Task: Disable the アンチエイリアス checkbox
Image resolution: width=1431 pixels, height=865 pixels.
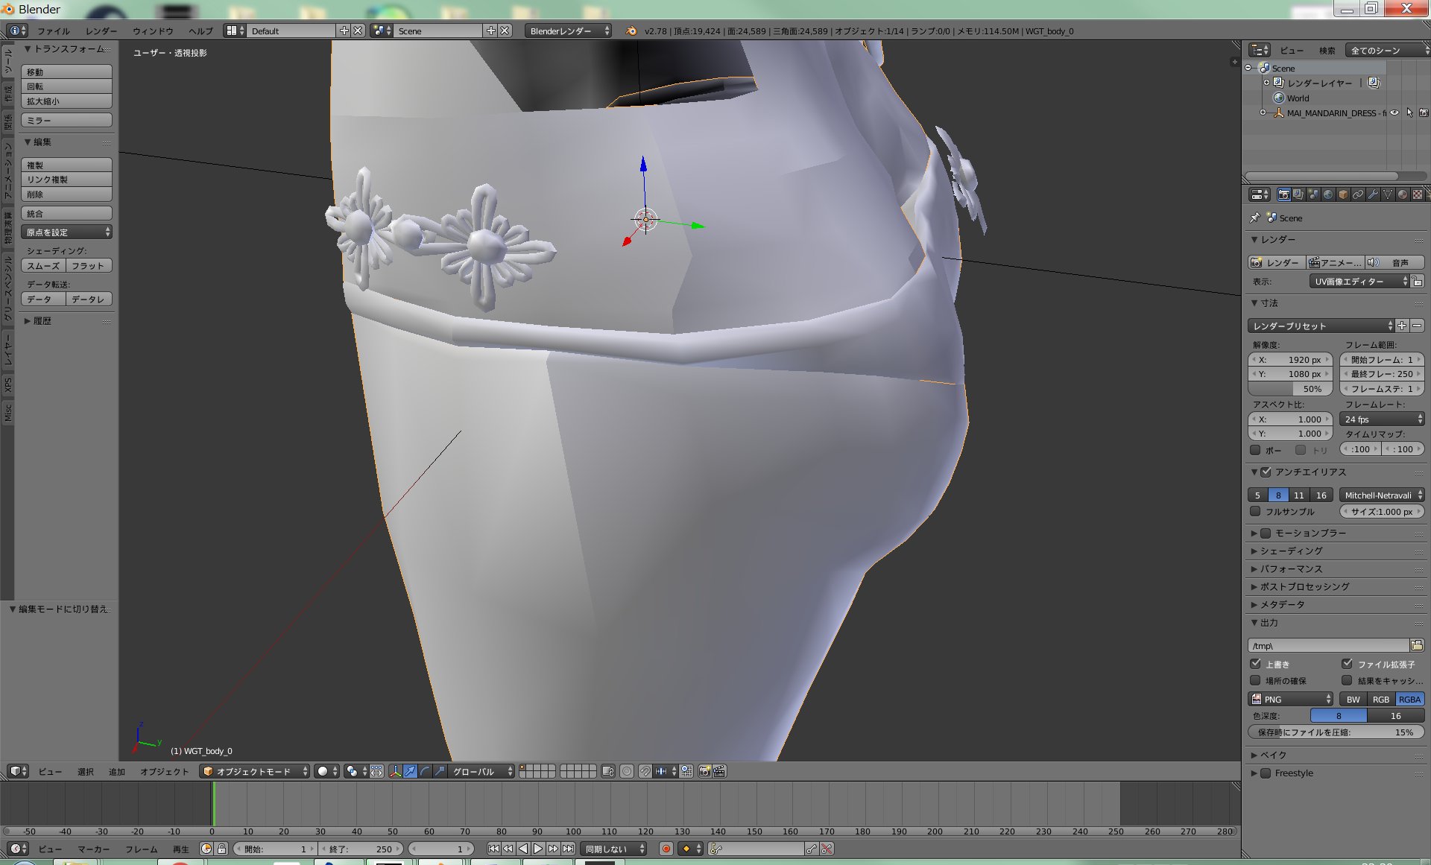Action: [1266, 472]
